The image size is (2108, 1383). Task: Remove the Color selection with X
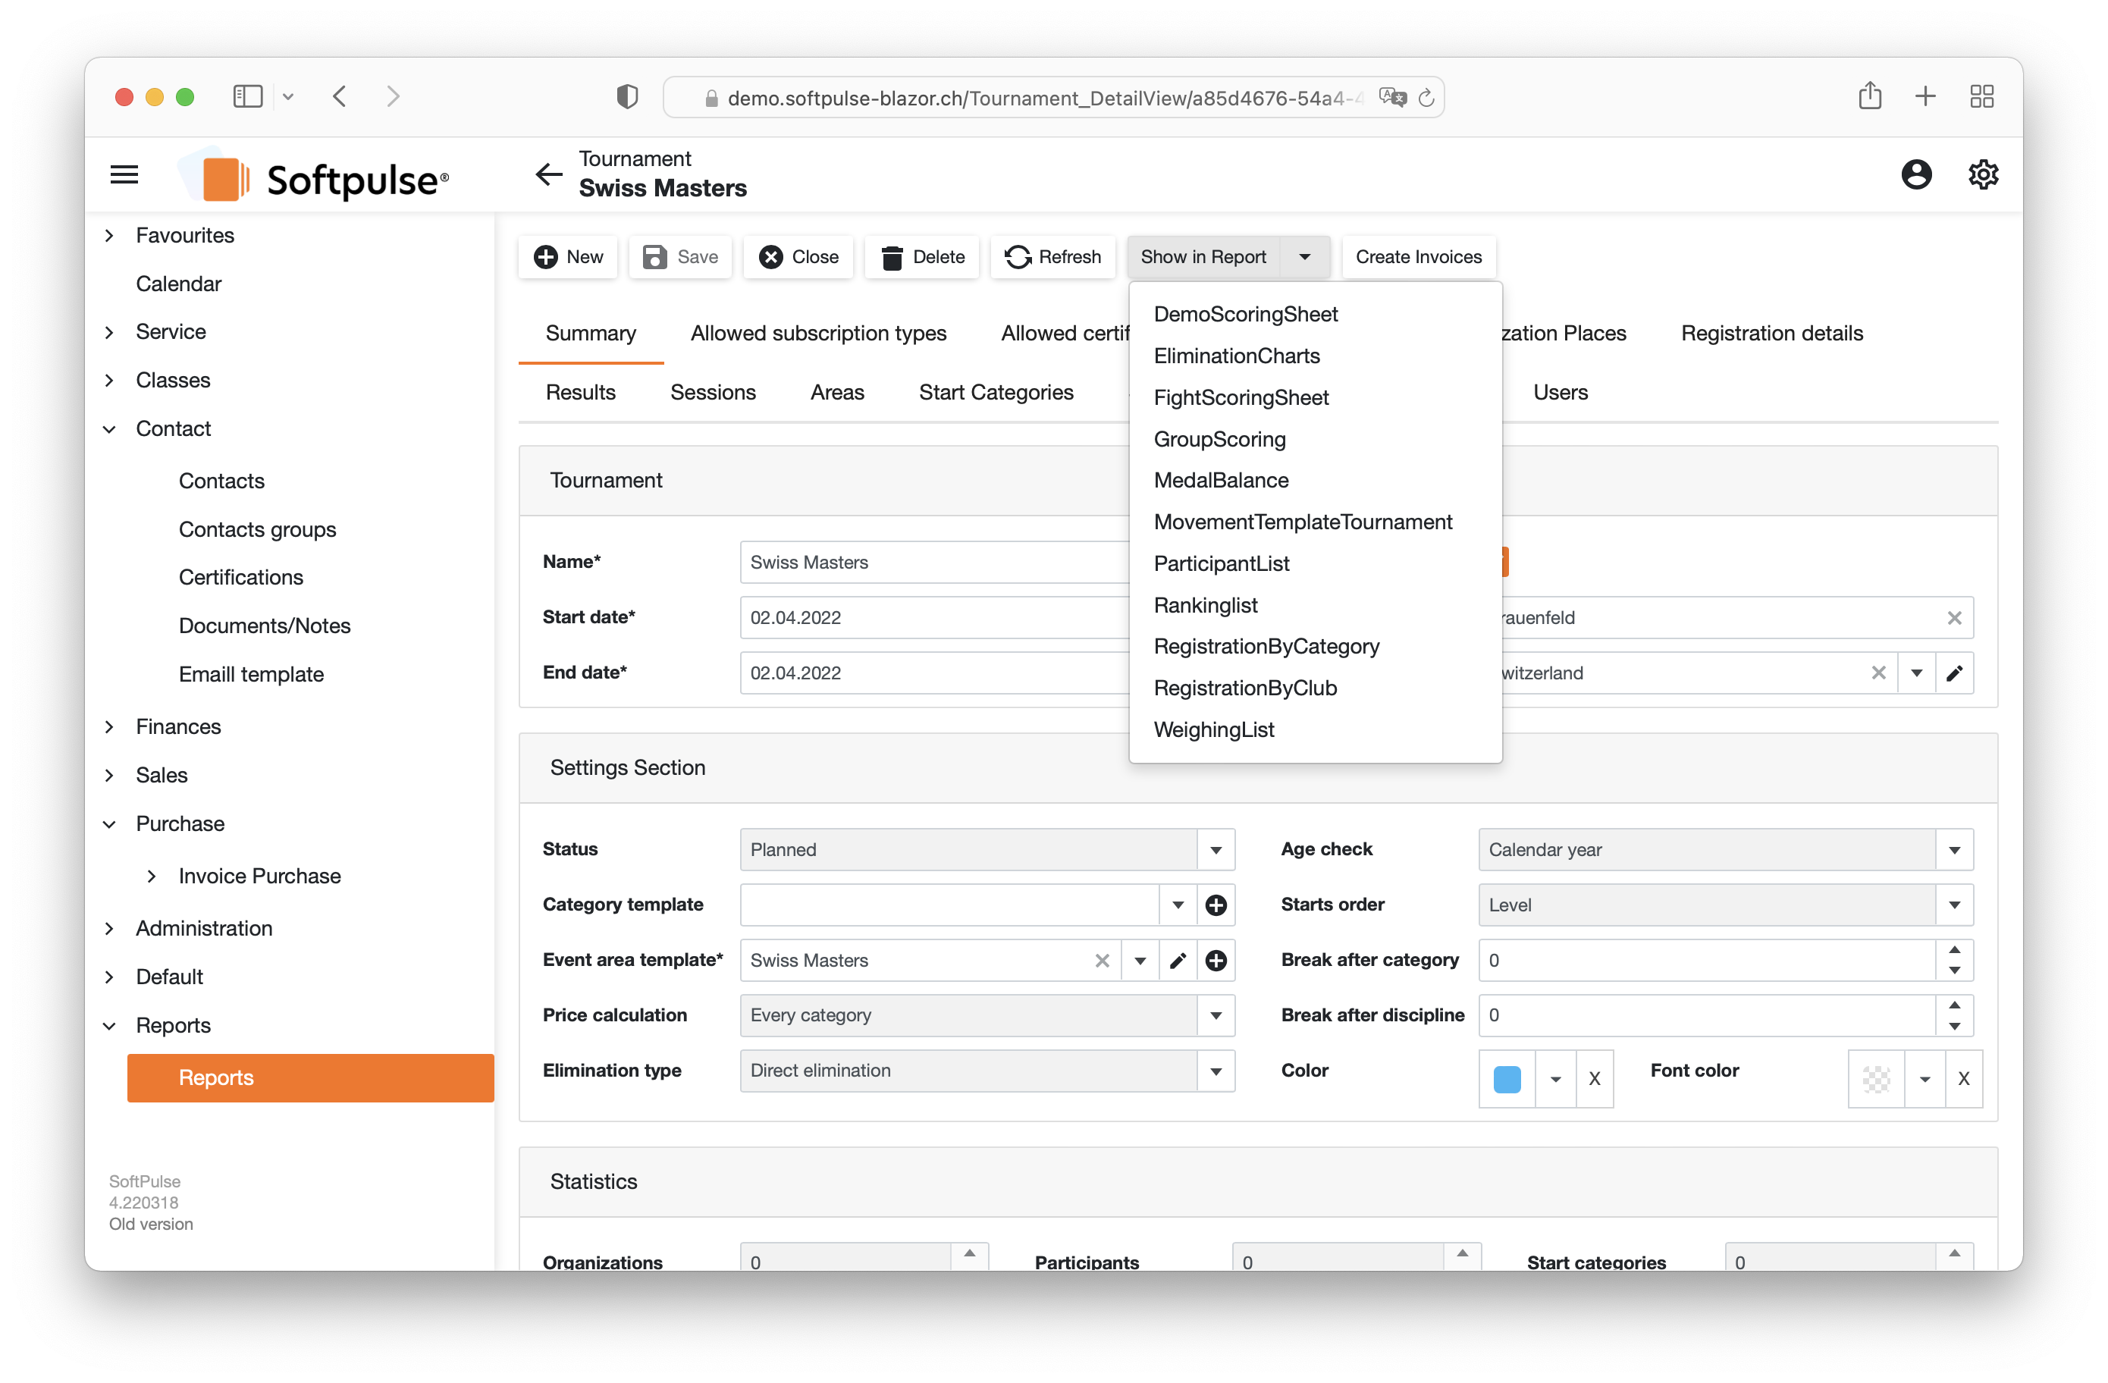click(x=1595, y=1078)
